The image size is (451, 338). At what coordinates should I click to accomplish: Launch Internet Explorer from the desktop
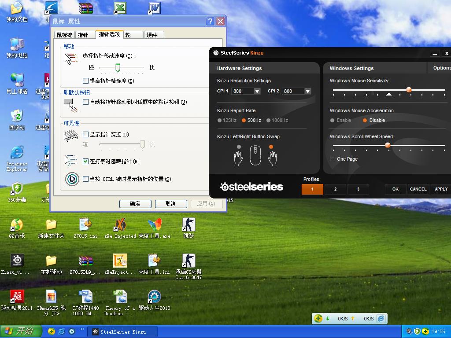(17, 158)
